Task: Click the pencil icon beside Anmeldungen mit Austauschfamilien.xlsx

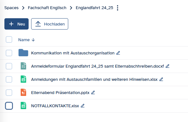Action: click(161, 79)
